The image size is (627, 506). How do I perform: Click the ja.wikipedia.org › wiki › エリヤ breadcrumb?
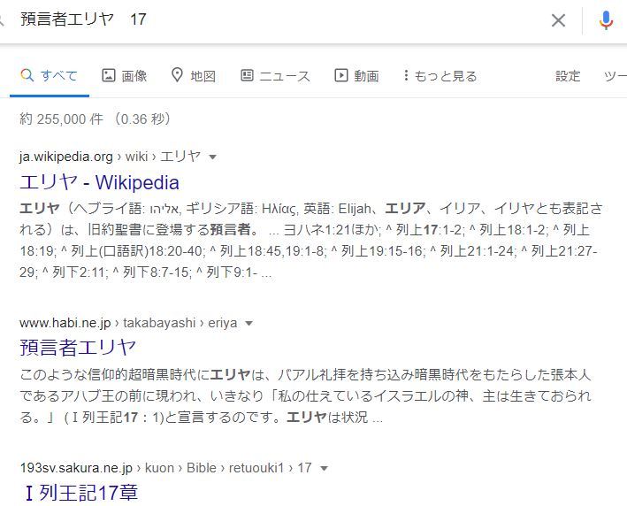110,157
